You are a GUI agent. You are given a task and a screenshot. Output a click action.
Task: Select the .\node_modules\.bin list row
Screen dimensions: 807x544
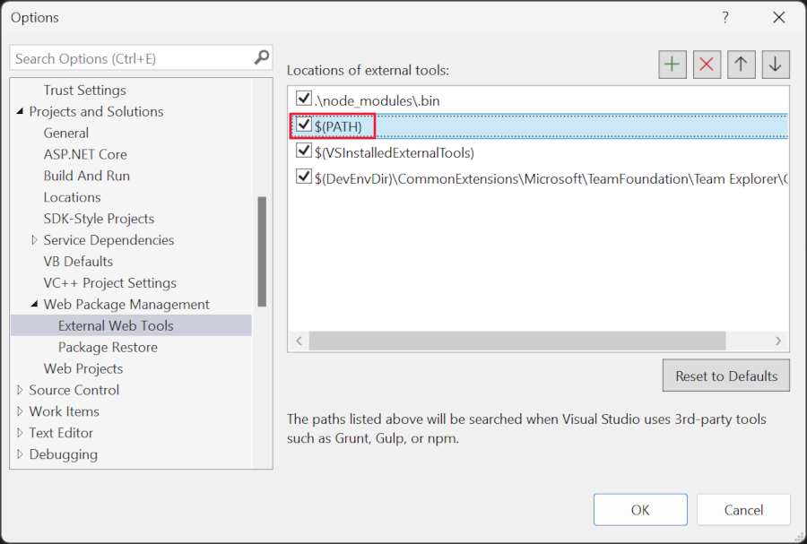538,100
